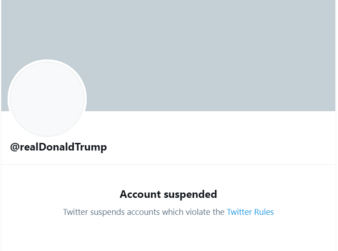
Task: Click the first "Twitter" word in the sentence
Action: (x=76, y=212)
